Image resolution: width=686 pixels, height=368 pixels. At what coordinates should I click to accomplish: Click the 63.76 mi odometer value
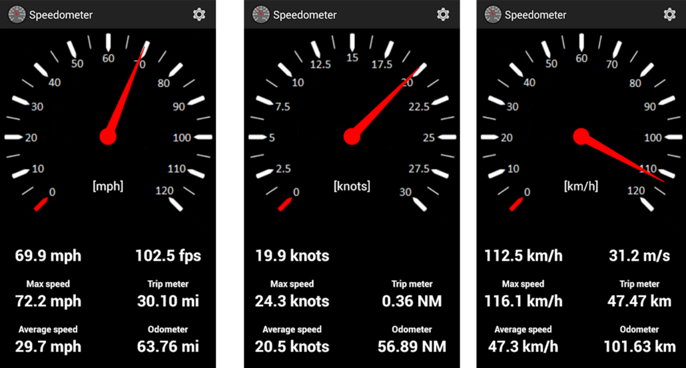click(168, 347)
